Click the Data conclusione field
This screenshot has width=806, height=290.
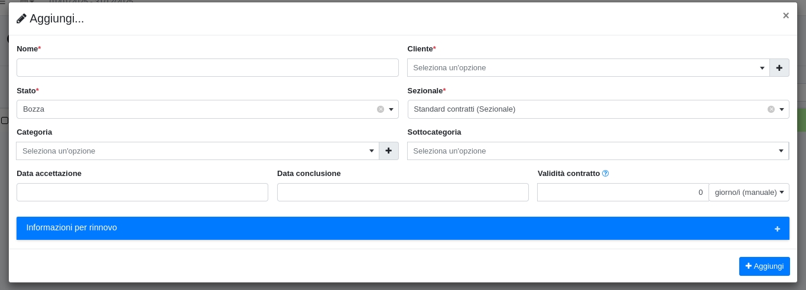coord(402,193)
